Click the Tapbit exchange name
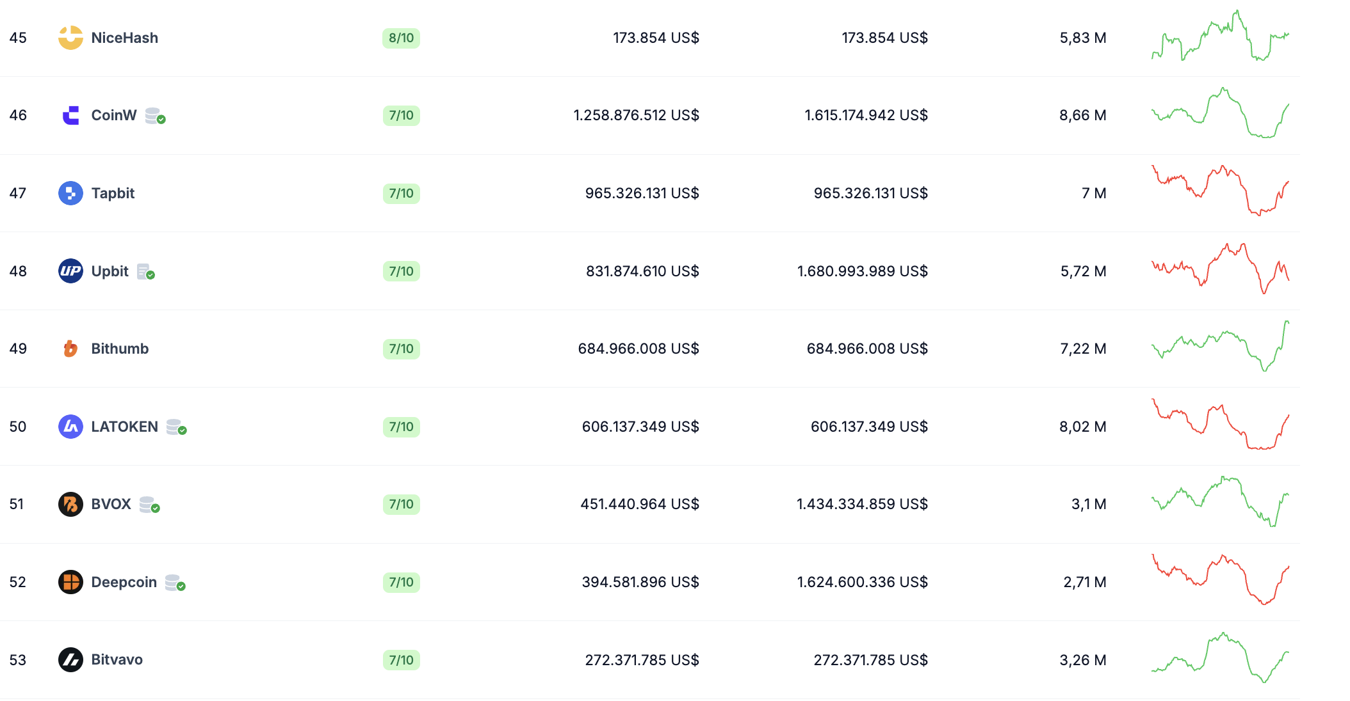 pos(113,193)
